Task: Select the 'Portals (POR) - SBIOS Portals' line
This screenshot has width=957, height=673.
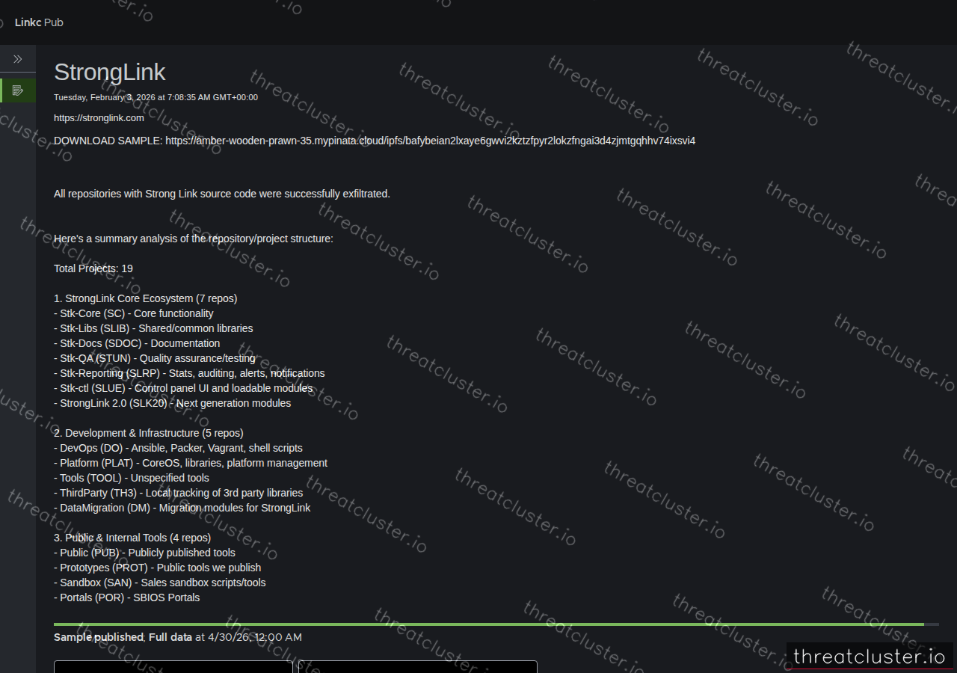Action: 127,597
